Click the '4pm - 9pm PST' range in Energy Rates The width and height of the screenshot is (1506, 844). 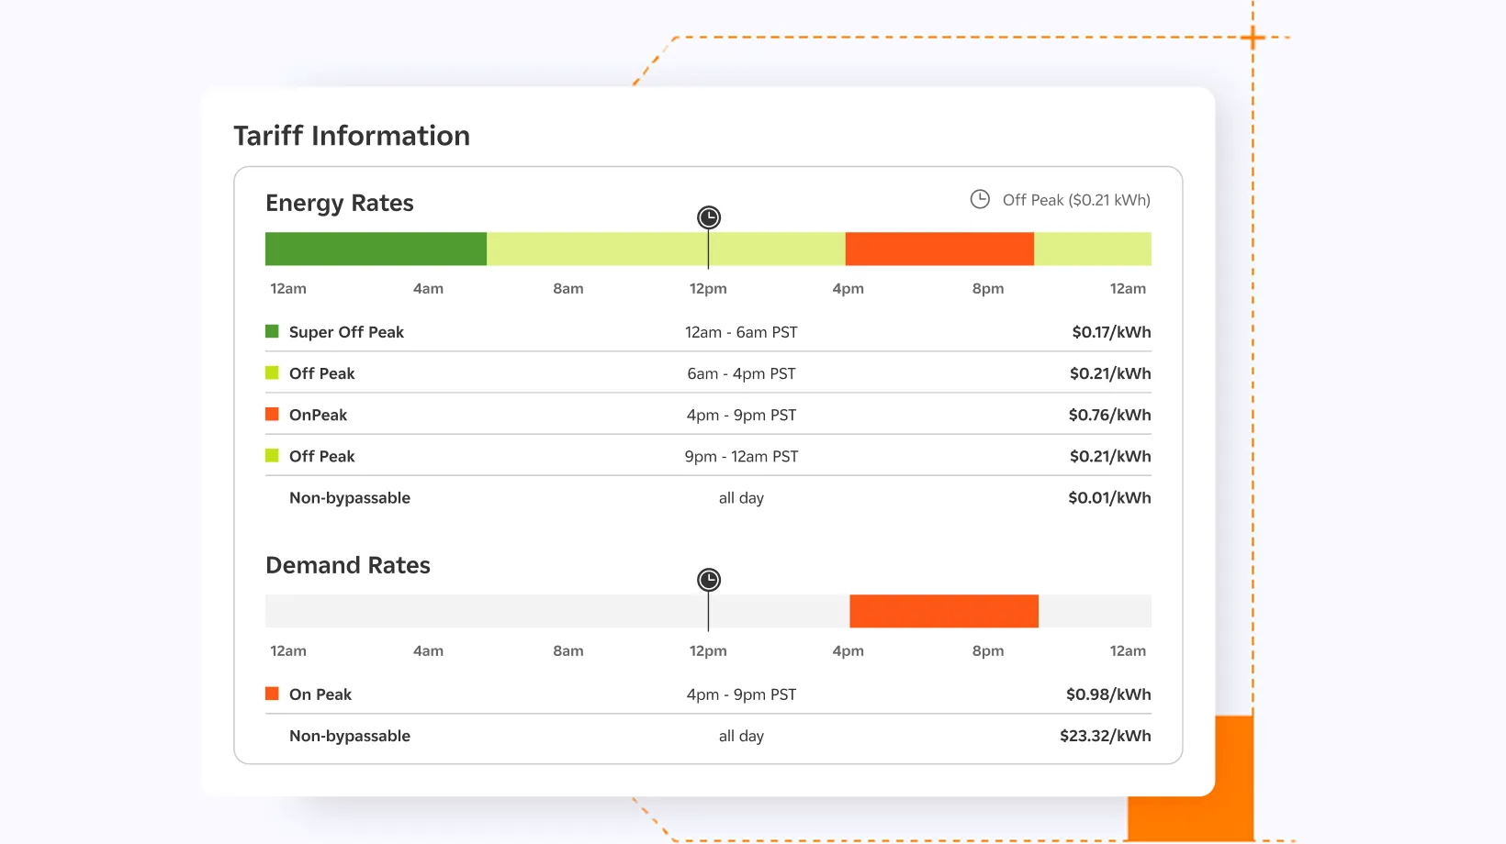point(741,415)
